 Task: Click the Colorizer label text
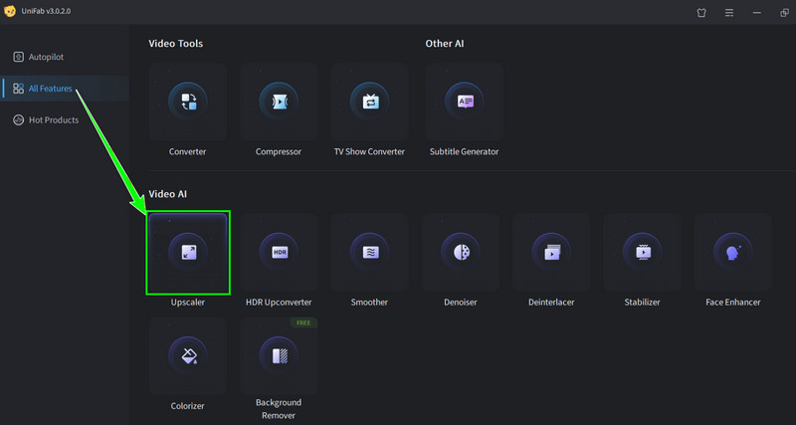click(x=187, y=406)
